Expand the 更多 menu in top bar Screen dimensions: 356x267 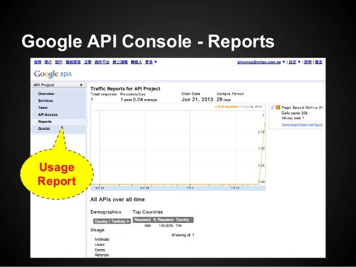151,62
